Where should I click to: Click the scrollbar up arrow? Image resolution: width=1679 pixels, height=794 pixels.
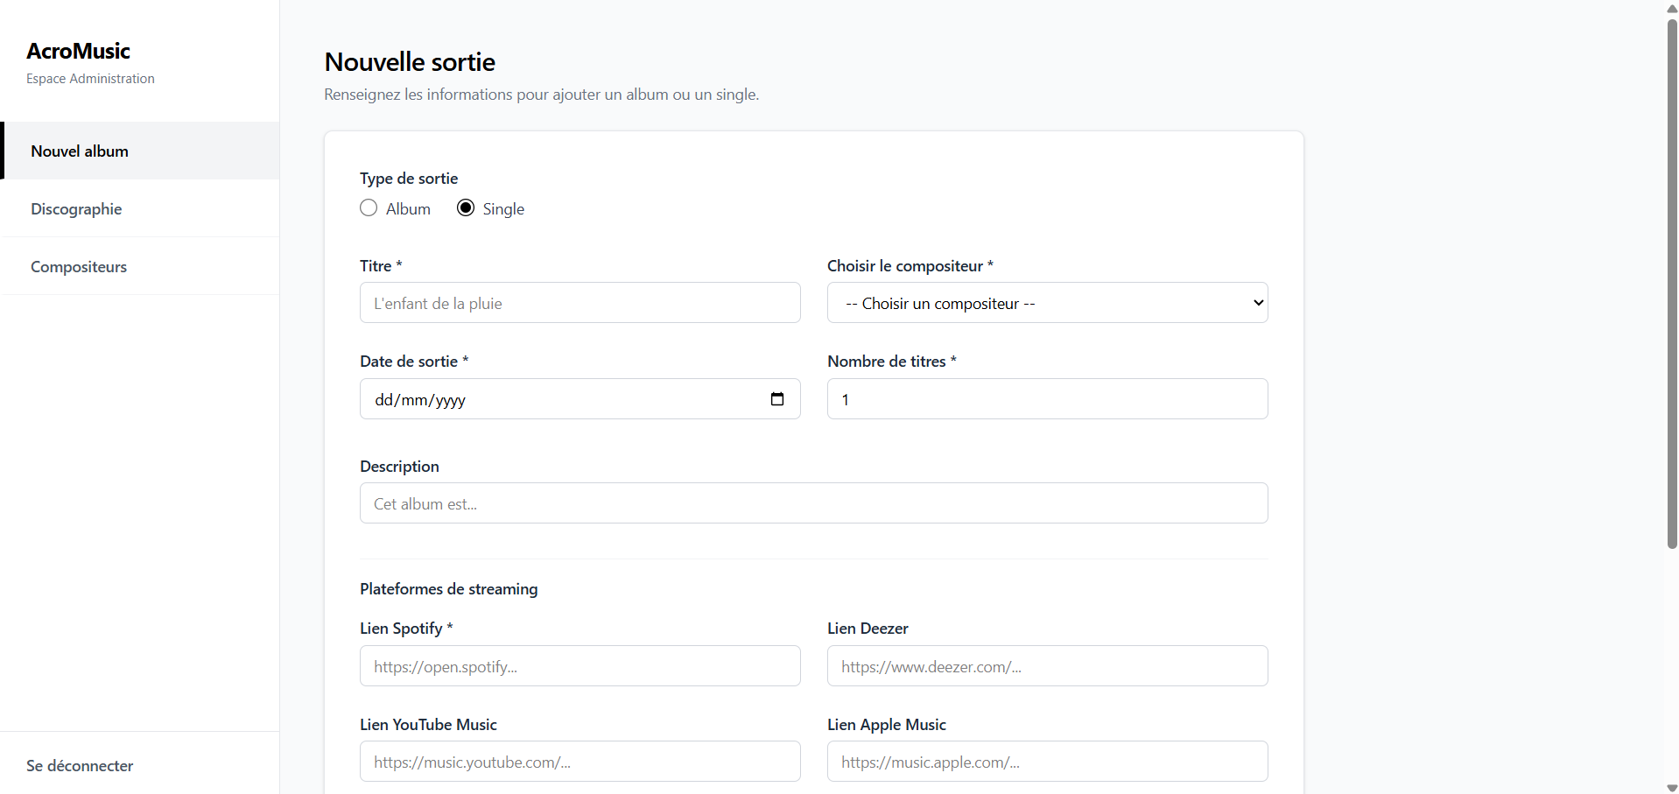(x=1672, y=8)
